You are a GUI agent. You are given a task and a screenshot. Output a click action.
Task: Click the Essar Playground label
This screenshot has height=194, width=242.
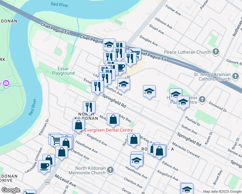coord(63,71)
